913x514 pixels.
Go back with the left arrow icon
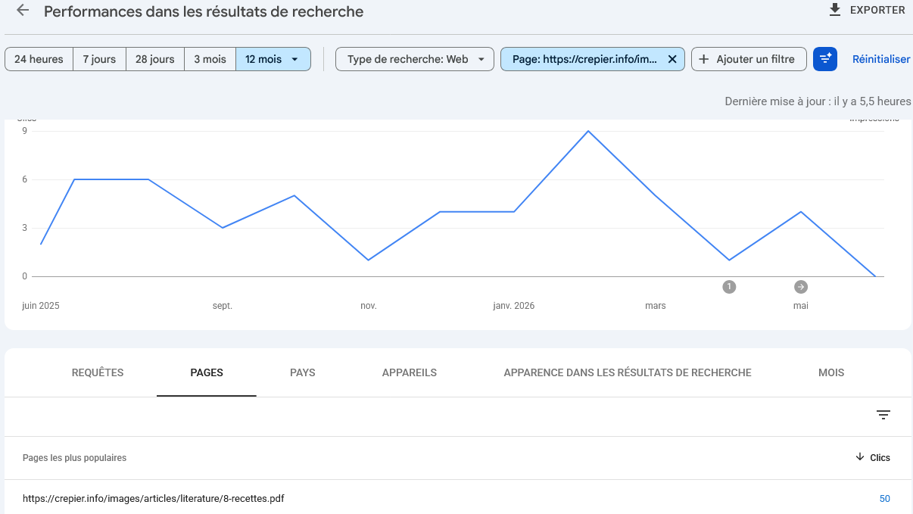[23, 11]
